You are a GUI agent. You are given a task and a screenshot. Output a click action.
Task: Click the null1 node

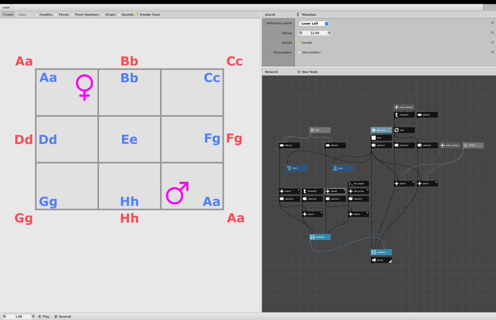tap(404, 130)
